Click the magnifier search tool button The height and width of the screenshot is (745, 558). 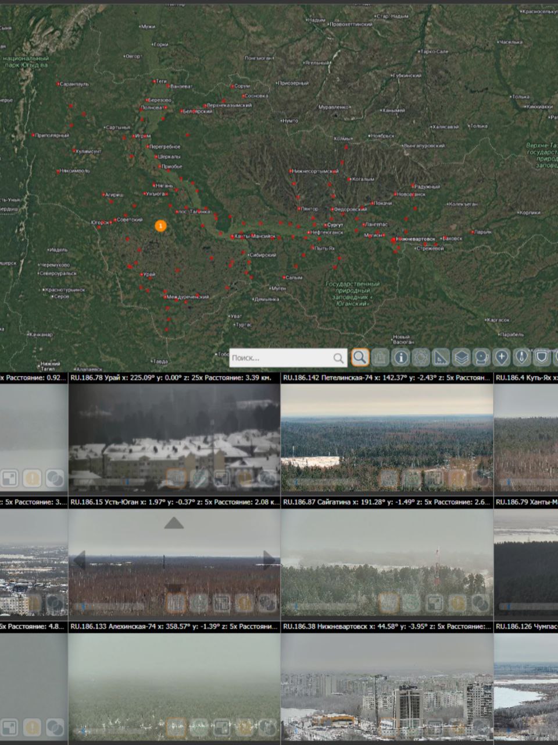[360, 357]
